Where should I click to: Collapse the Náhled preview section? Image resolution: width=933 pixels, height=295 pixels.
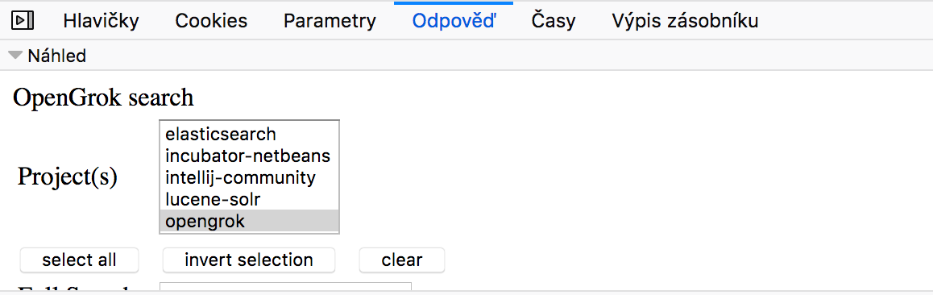[47, 56]
